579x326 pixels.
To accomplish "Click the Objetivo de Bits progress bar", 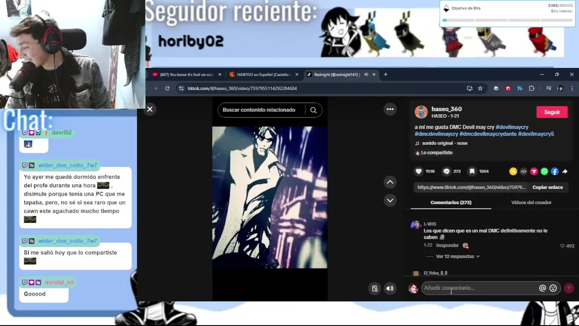I will point(507,20).
